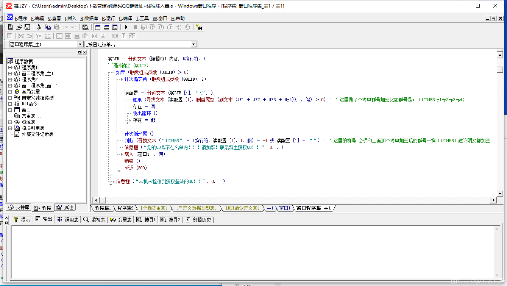Click the run-to-cursor braces icon before the hand
Image resolution: width=507 pixels, height=286 pixels.
click(179, 27)
